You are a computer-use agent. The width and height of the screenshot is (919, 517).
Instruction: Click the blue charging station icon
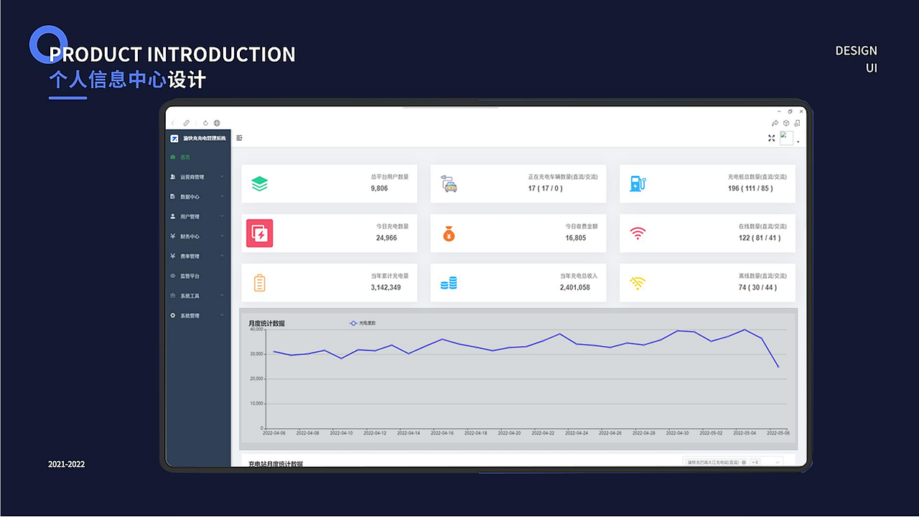pyautogui.click(x=638, y=184)
